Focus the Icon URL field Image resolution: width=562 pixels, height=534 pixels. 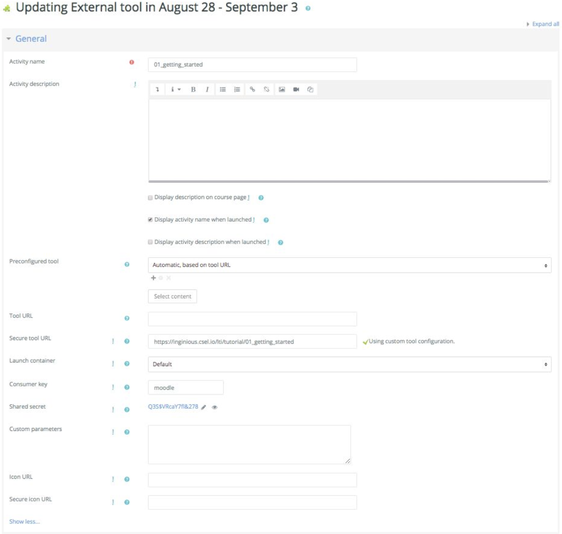point(252,480)
